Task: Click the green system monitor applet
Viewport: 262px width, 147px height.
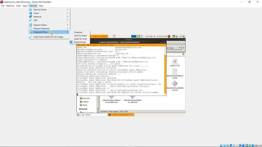Action: (x=138, y=36)
